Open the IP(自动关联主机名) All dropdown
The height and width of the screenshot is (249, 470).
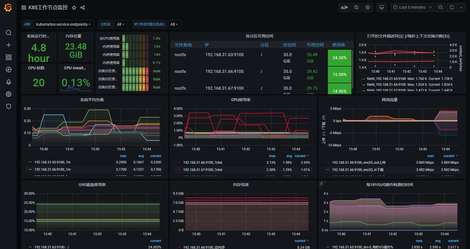click(x=174, y=24)
